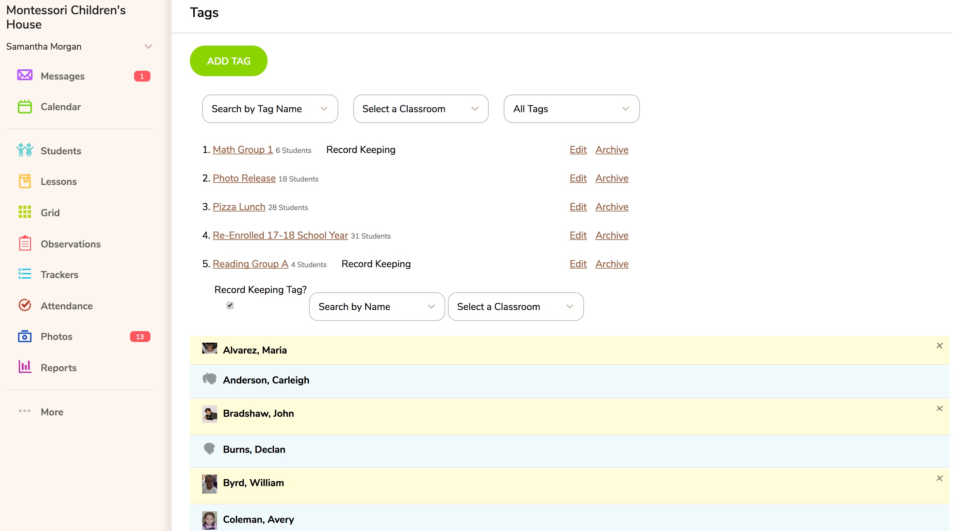Open the Re-Enrolled 17-18 School Year tag
Screen dimensions: 953x531
pos(280,235)
